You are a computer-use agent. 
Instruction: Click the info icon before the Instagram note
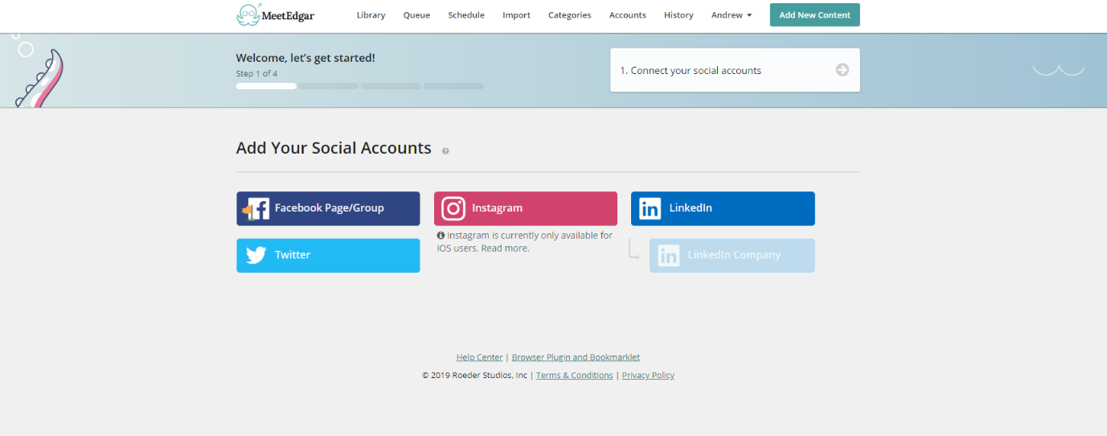tap(441, 236)
